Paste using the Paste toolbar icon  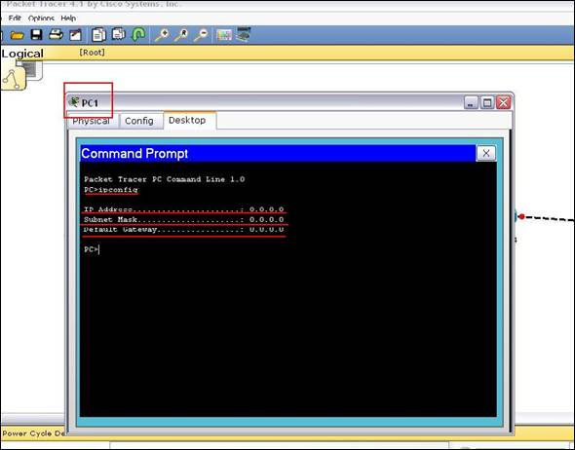[x=119, y=34]
